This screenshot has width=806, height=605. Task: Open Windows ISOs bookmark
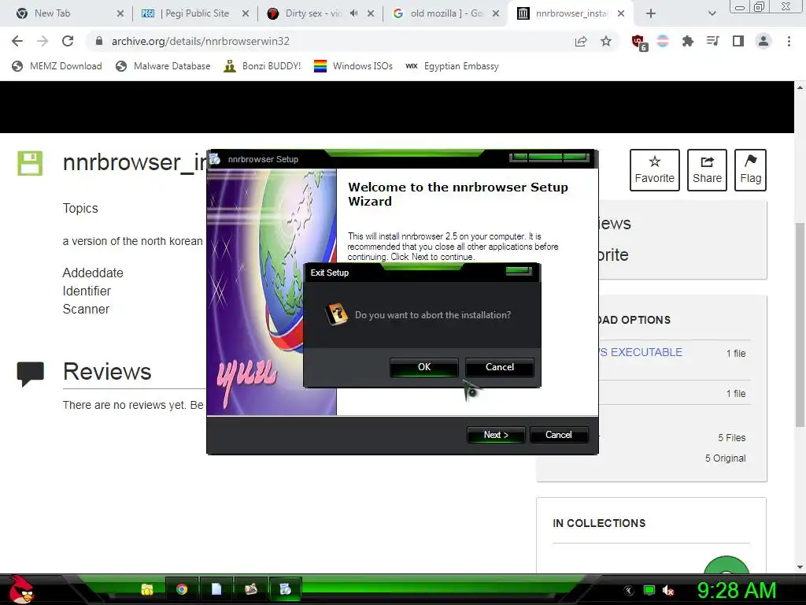tap(353, 66)
